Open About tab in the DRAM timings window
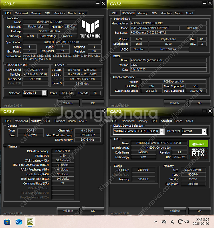 (x=83, y=121)
